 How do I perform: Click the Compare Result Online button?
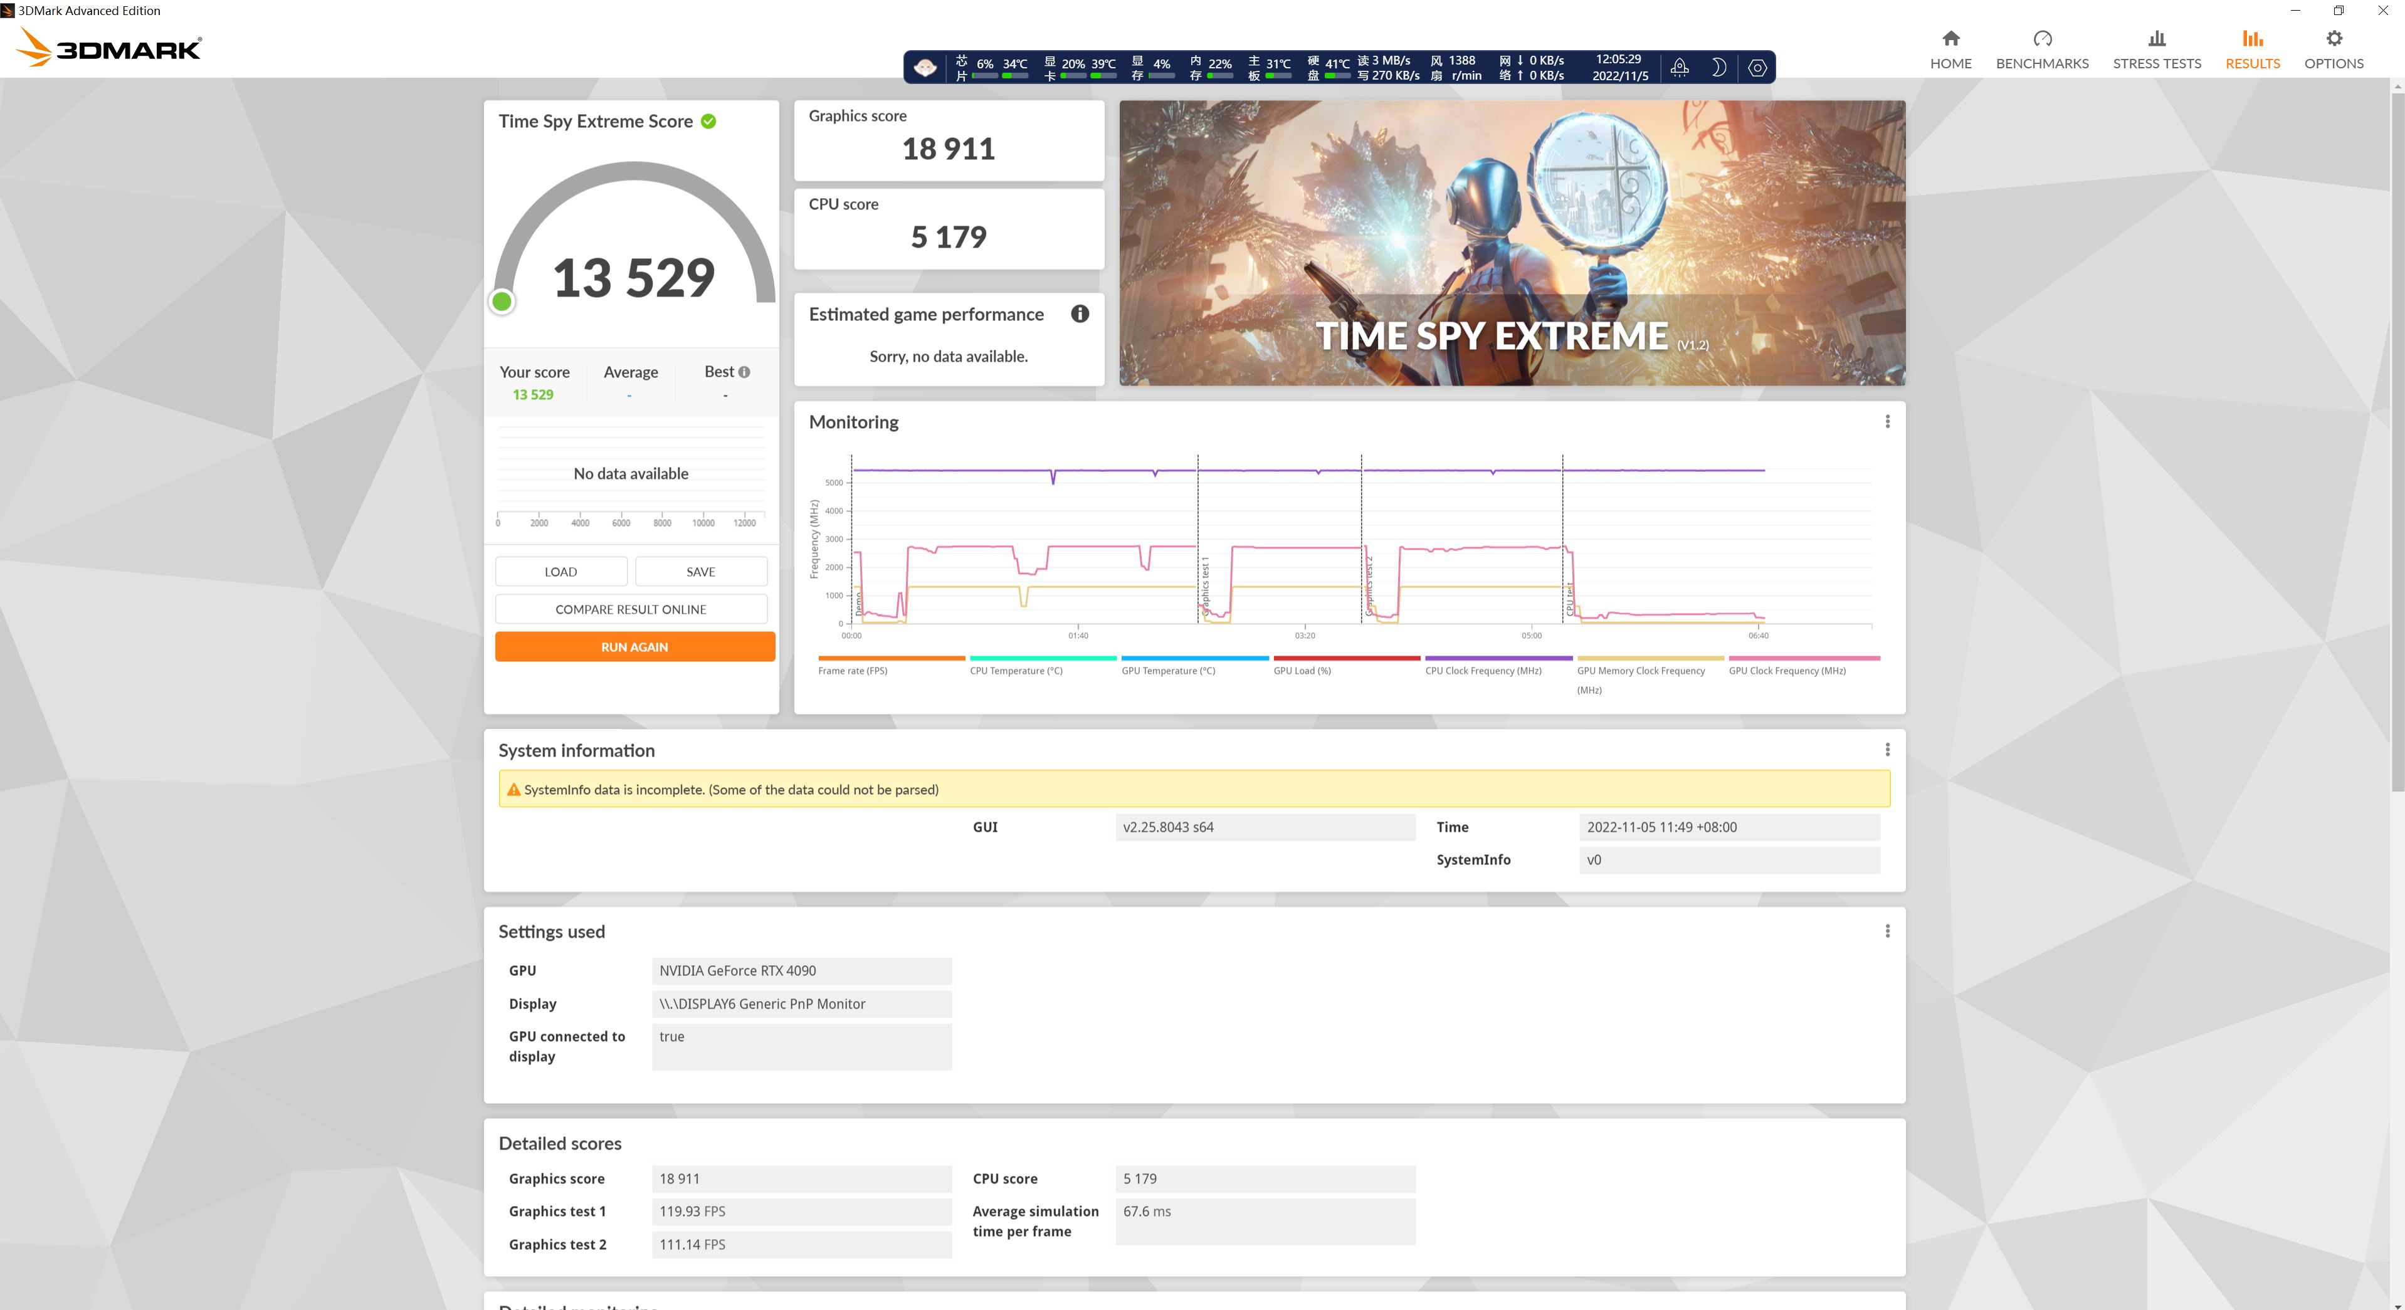631,608
